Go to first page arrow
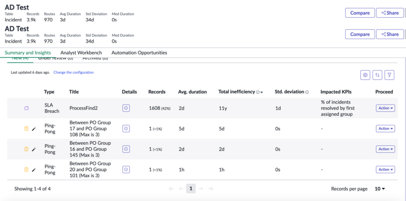Viewport: 406px width, 201px height. pos(171,189)
